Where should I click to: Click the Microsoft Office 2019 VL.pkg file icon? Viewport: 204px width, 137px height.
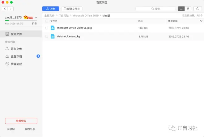(53, 28)
